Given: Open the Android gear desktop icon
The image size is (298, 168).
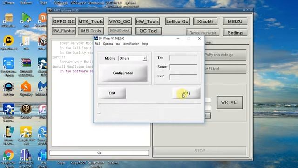Looking at the screenshot, I should (x=8, y=89).
